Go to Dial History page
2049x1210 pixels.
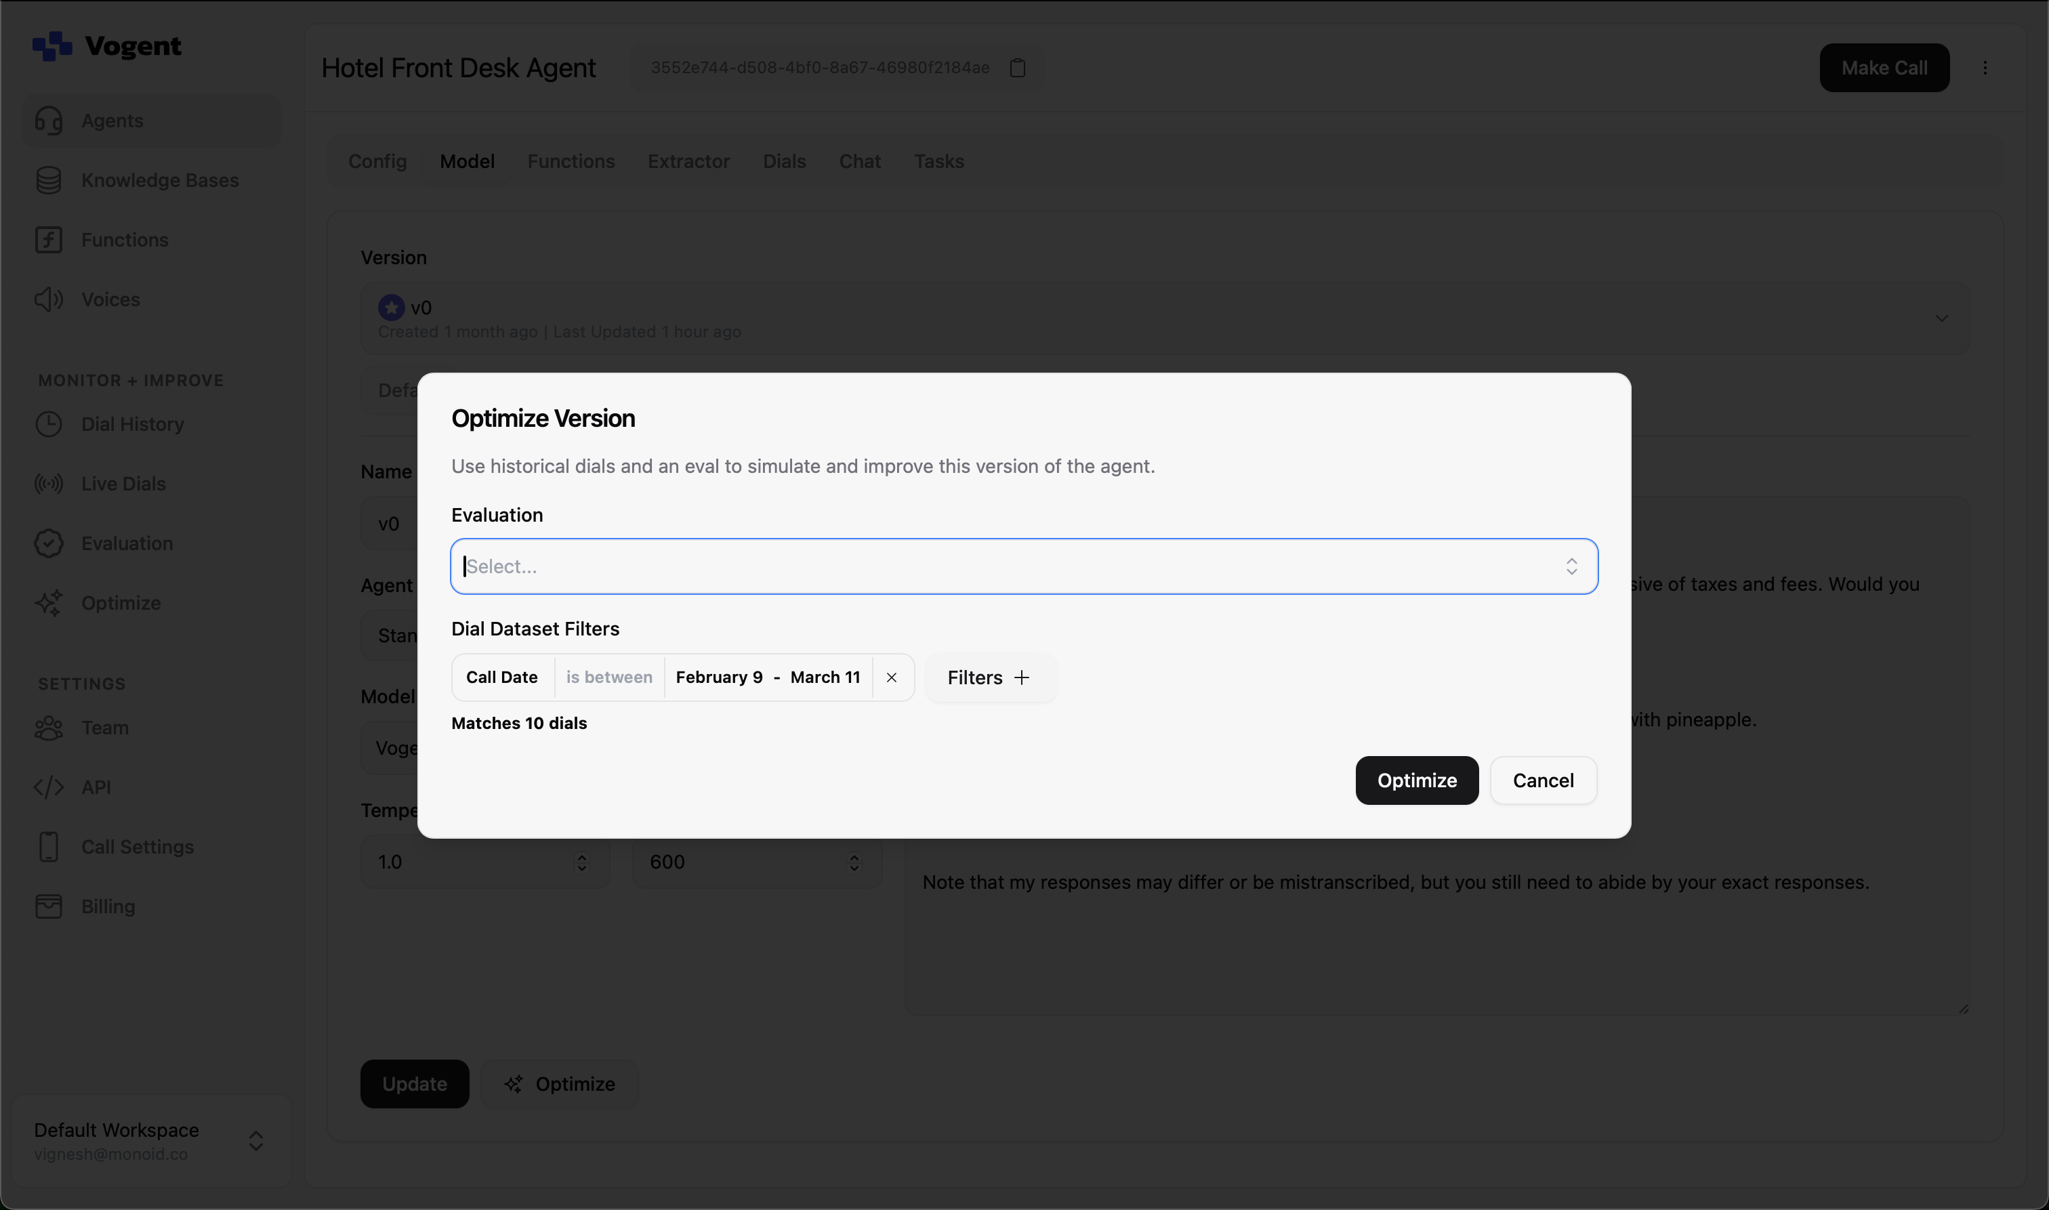point(132,424)
